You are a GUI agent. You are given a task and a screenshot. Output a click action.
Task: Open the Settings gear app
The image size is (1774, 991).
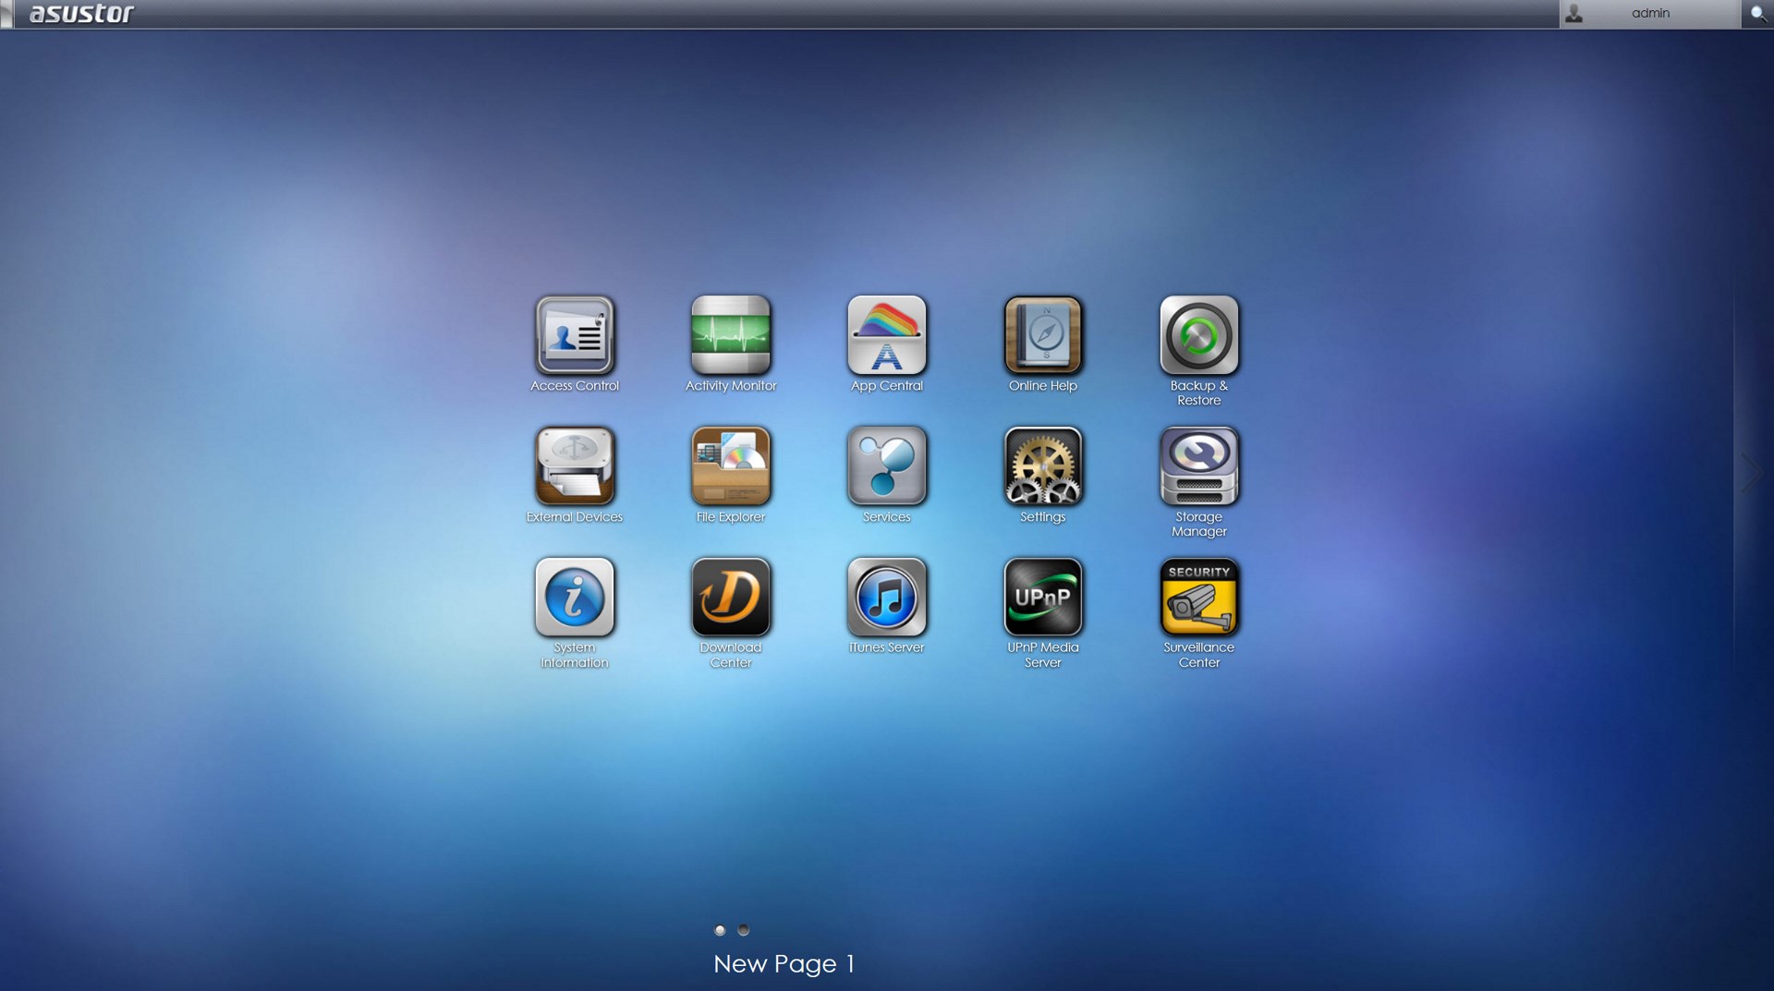1042,465
